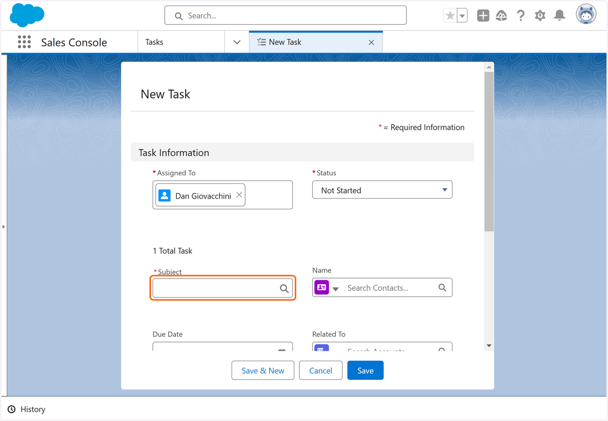Click the Subject field search icon
Screen dimensions: 608x421
pyautogui.click(x=284, y=288)
